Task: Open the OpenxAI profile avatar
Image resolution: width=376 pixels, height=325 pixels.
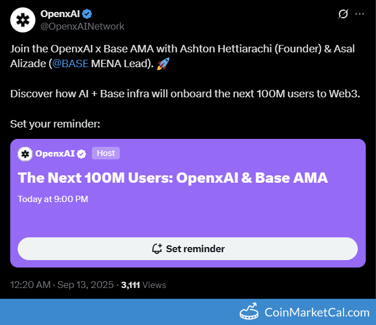Action: [x=23, y=20]
